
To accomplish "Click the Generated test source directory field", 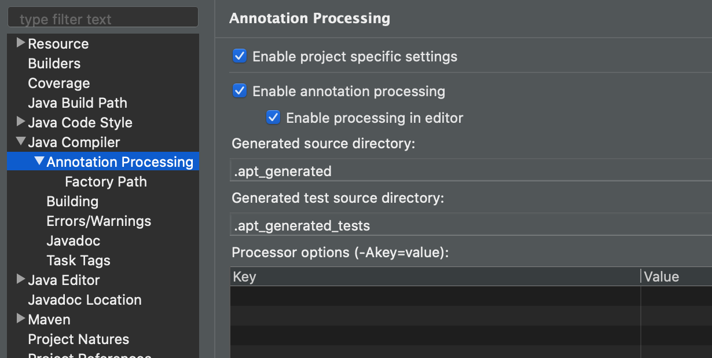I will [470, 225].
